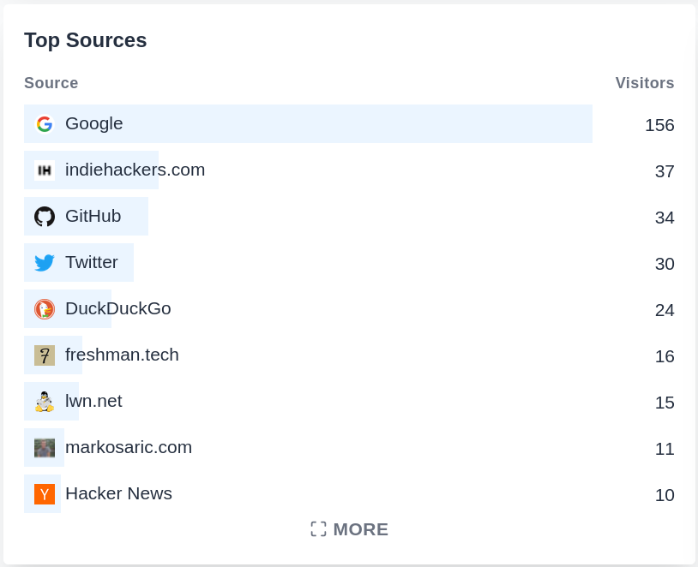Screen dimensions: 698x567
Task: Click the markosaric.com favicon icon
Action: coord(43,447)
